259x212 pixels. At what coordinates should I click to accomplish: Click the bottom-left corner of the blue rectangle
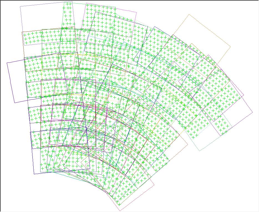[34, 174]
